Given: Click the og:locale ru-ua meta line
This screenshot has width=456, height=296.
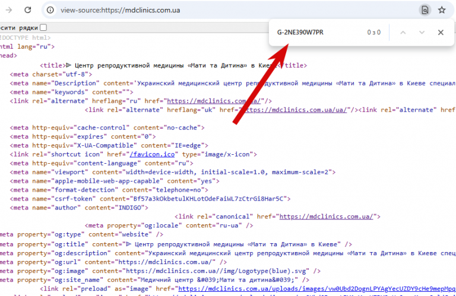Looking at the screenshot, I should click(x=169, y=225).
